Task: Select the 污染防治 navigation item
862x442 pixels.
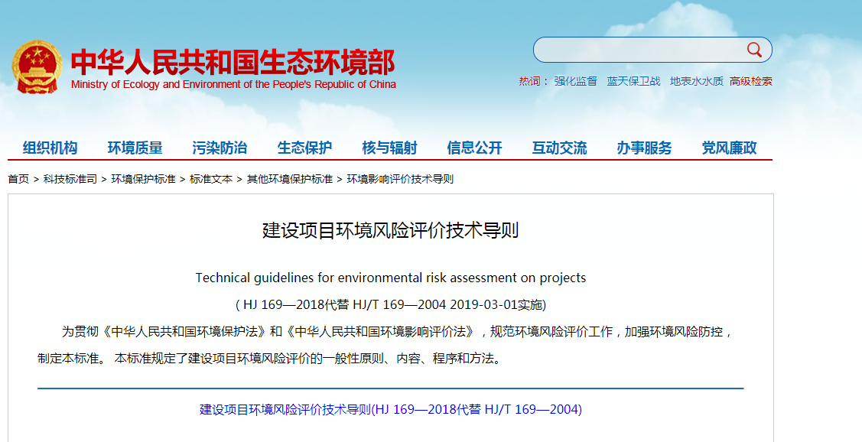Action: tap(220, 148)
